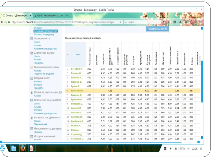
Task: Click the Pocket shield icon in toolbar
Action: [174, 22]
